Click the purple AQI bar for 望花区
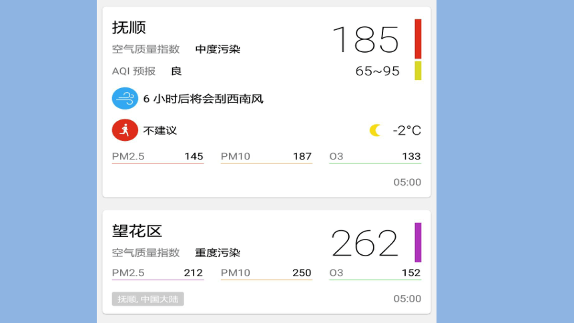The width and height of the screenshot is (574, 323). point(418,242)
